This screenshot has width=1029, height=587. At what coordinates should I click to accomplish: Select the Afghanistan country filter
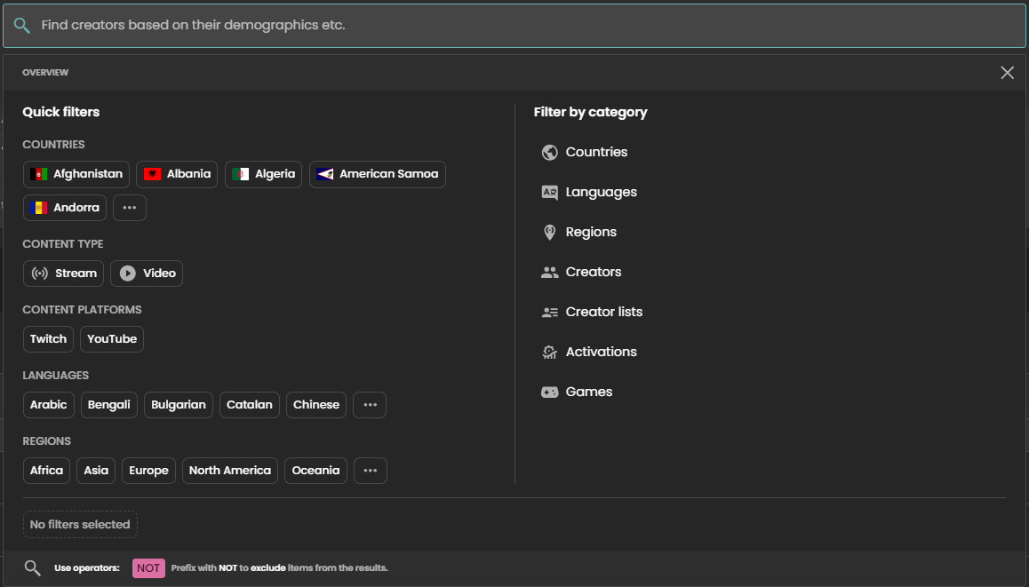coord(76,174)
